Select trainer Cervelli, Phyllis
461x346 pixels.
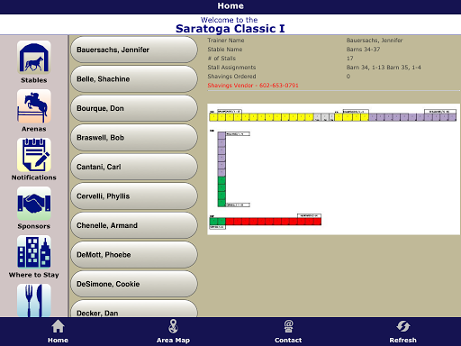pos(134,196)
